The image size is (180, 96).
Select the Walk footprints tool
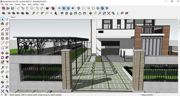click(x=127, y=13)
